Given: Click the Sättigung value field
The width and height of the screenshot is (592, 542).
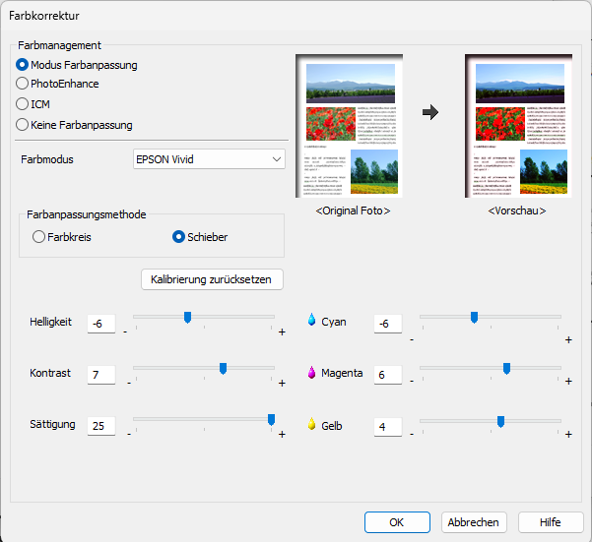Looking at the screenshot, I should [101, 426].
